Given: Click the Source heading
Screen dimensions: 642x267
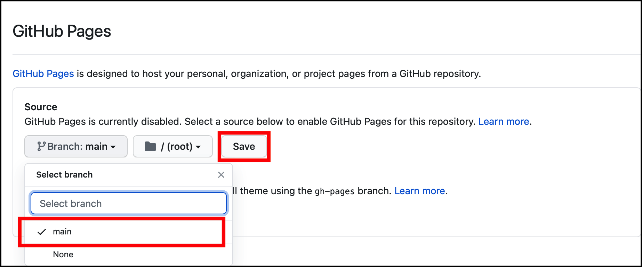Looking at the screenshot, I should (x=41, y=107).
